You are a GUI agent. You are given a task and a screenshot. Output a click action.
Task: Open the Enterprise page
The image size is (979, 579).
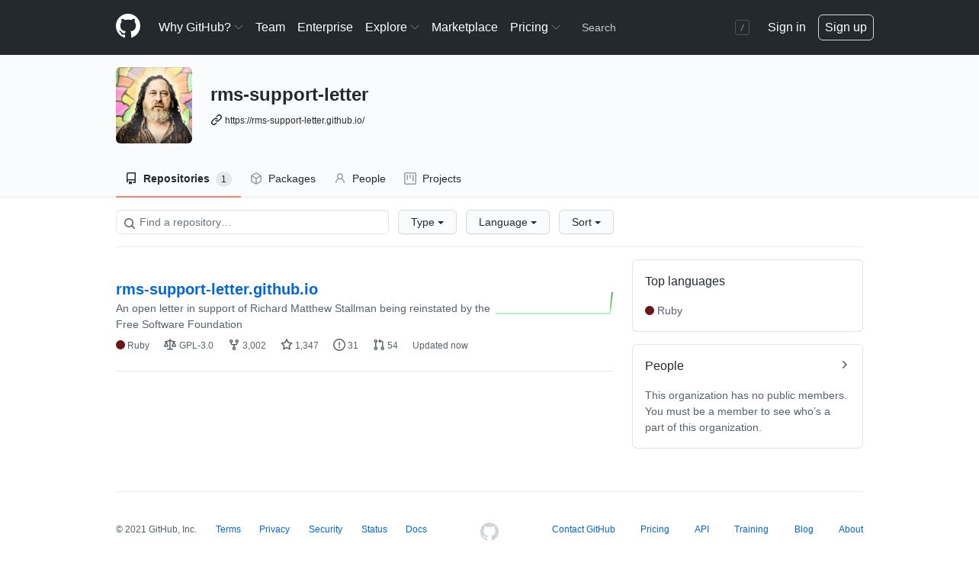(x=325, y=27)
